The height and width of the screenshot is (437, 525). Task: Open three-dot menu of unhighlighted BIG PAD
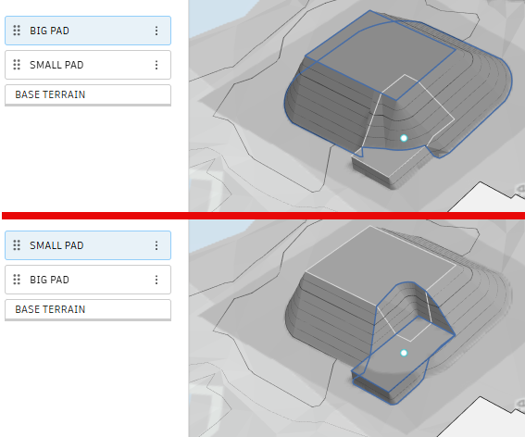156,280
